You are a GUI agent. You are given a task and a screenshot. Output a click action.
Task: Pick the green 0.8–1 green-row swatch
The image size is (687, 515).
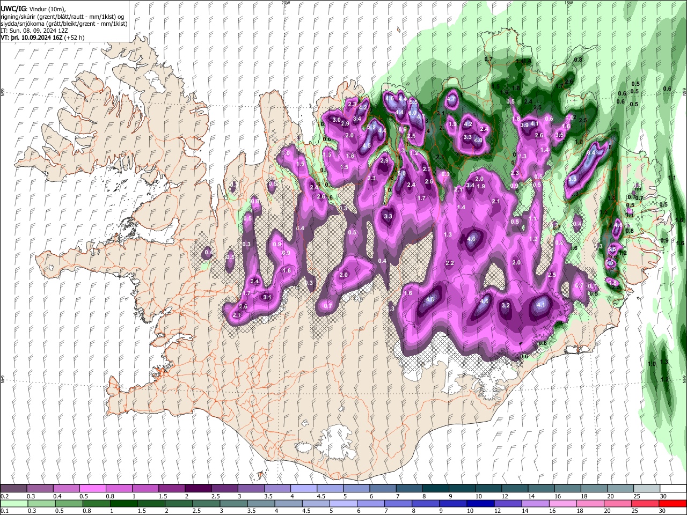tap(96, 503)
